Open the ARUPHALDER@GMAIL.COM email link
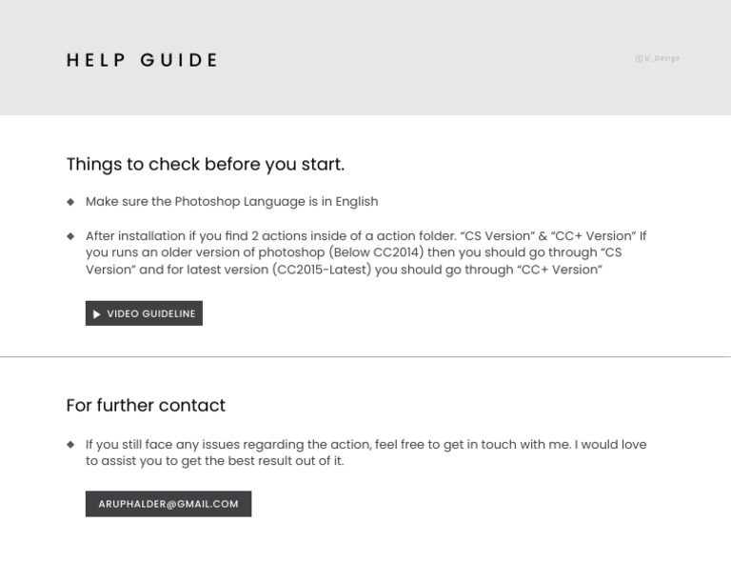 [x=168, y=504]
